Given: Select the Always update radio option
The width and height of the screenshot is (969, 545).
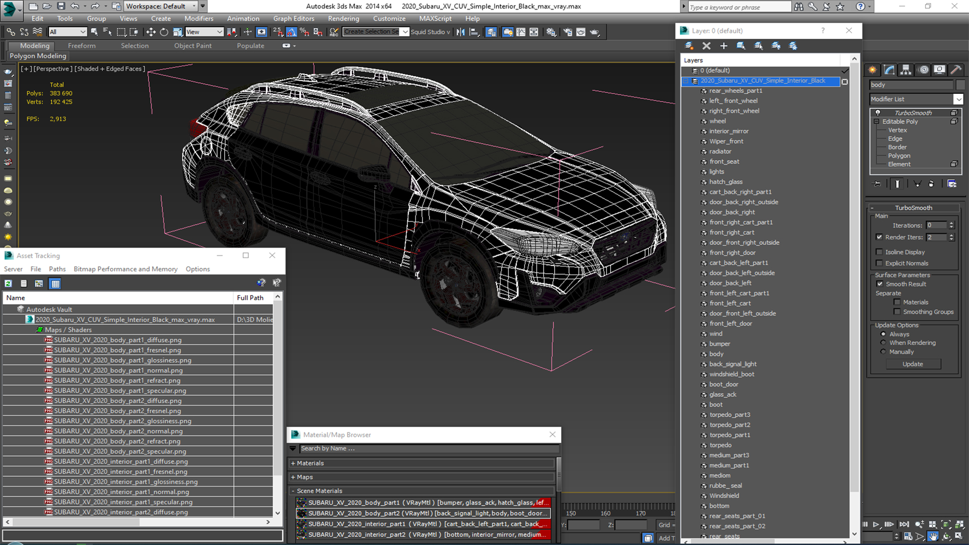Looking at the screenshot, I should tap(883, 334).
